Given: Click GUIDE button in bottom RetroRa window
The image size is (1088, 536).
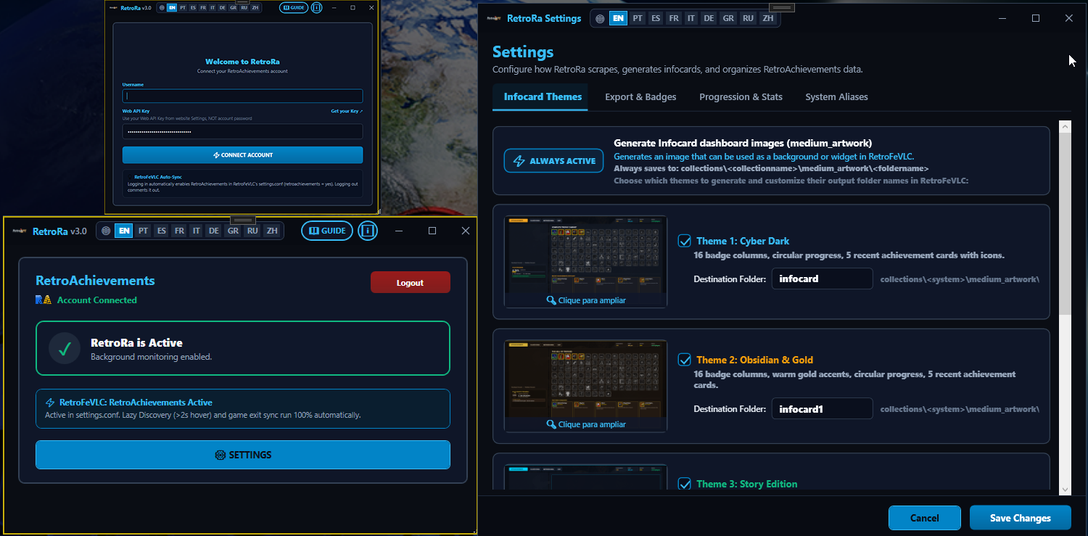Looking at the screenshot, I should (327, 231).
